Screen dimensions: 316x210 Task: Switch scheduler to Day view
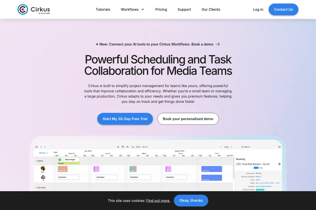coord(133,147)
